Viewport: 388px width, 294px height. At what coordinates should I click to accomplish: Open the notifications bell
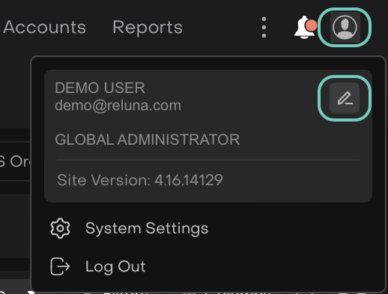point(303,28)
